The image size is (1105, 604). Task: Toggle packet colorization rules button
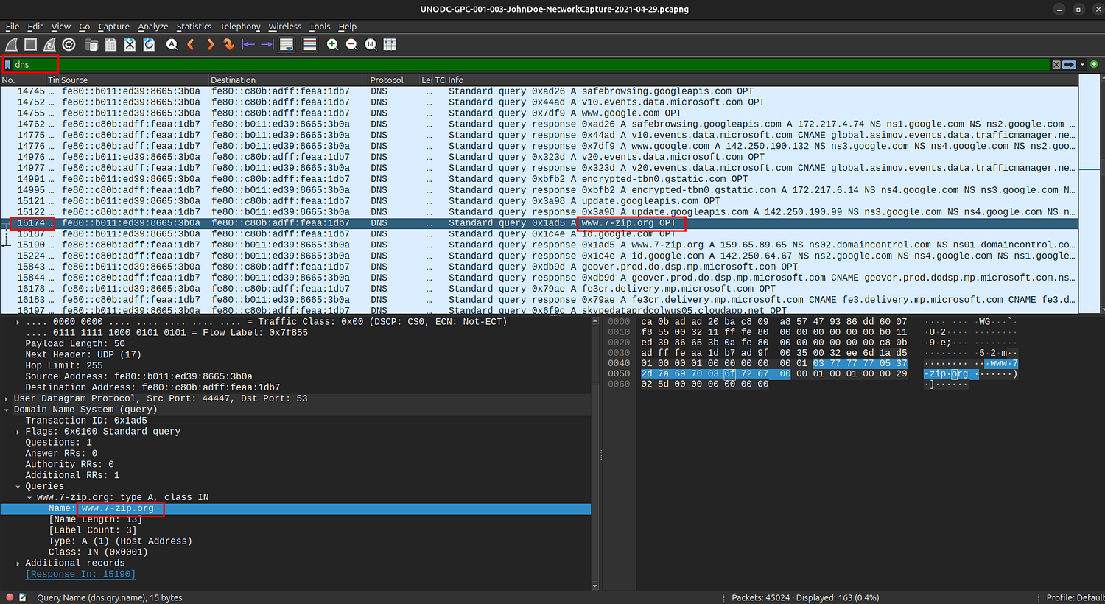309,45
